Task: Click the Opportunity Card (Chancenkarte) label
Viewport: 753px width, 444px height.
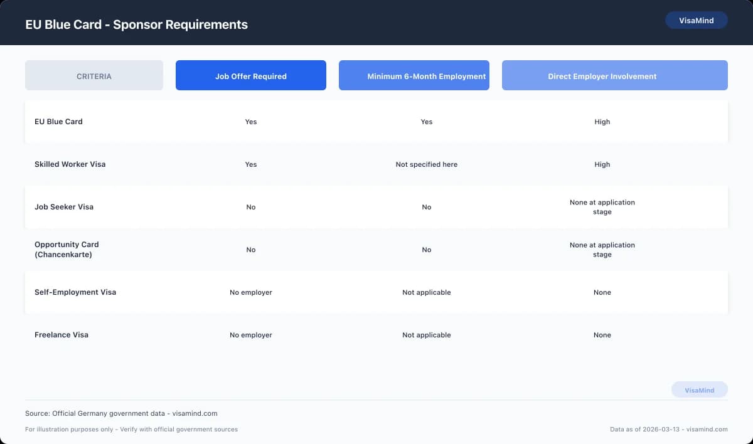Action: tap(67, 249)
